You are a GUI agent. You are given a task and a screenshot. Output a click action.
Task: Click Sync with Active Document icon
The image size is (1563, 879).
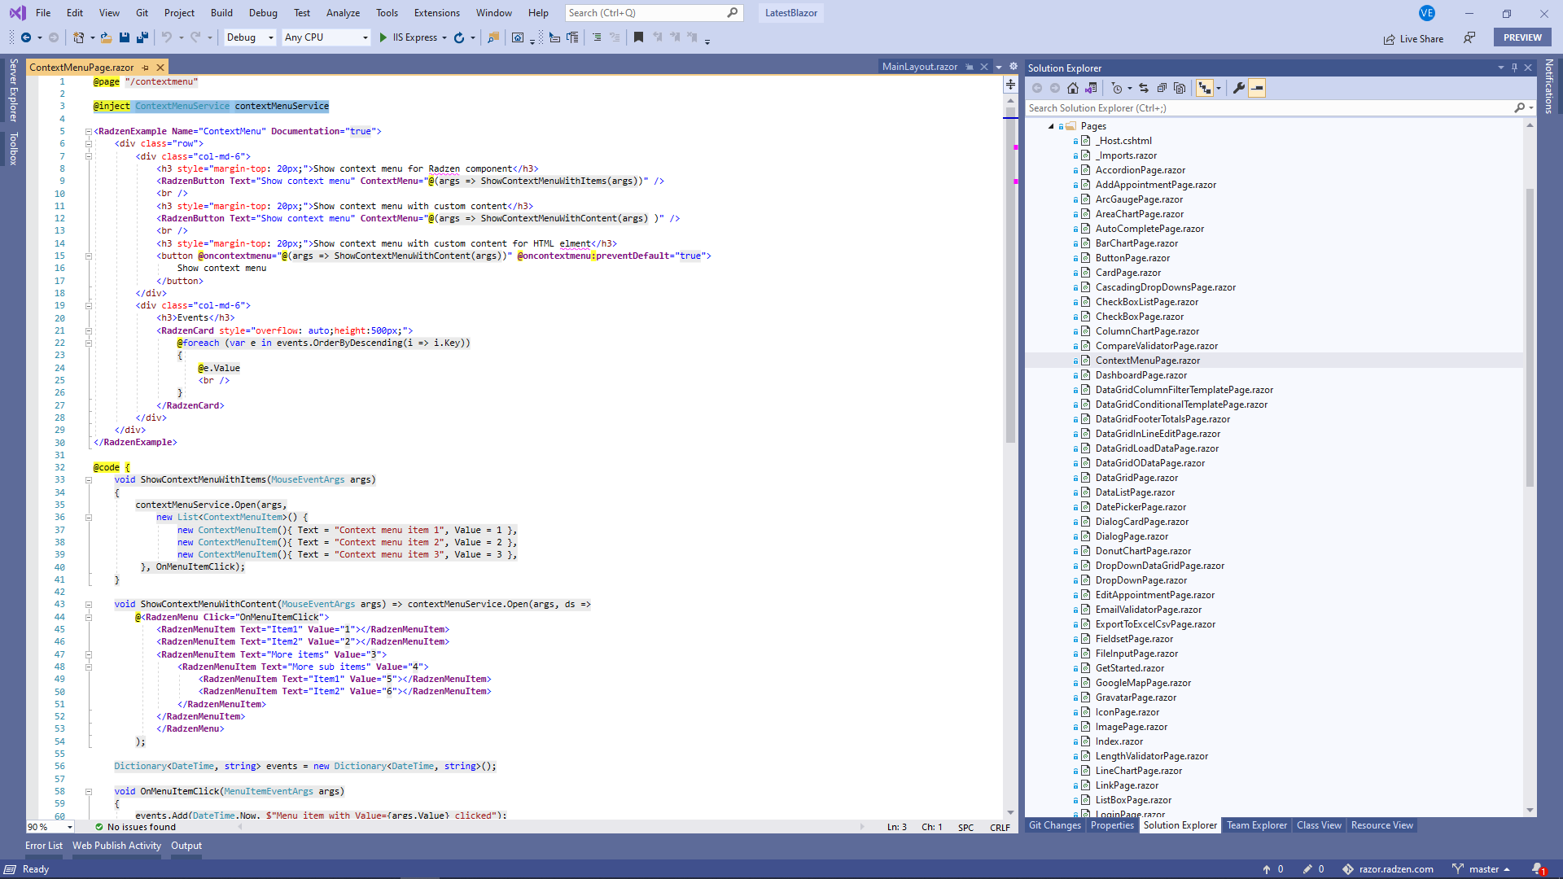click(1144, 88)
